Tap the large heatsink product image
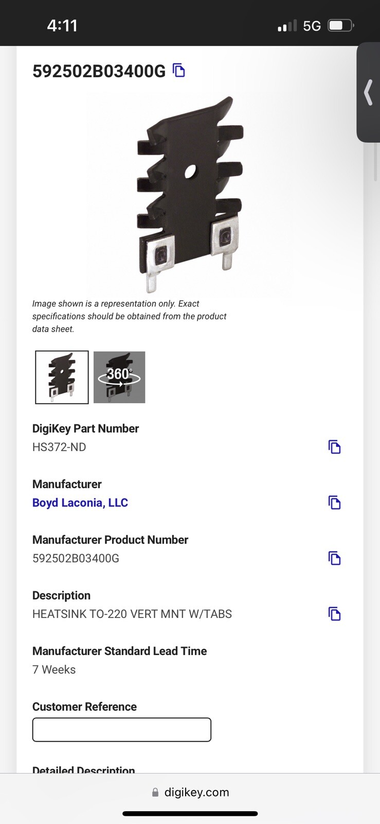This screenshot has width=380, height=824. [x=190, y=194]
